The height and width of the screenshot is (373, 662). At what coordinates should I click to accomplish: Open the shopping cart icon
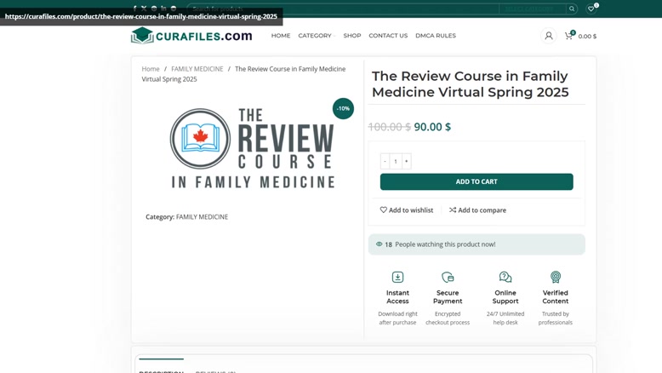[x=568, y=36]
